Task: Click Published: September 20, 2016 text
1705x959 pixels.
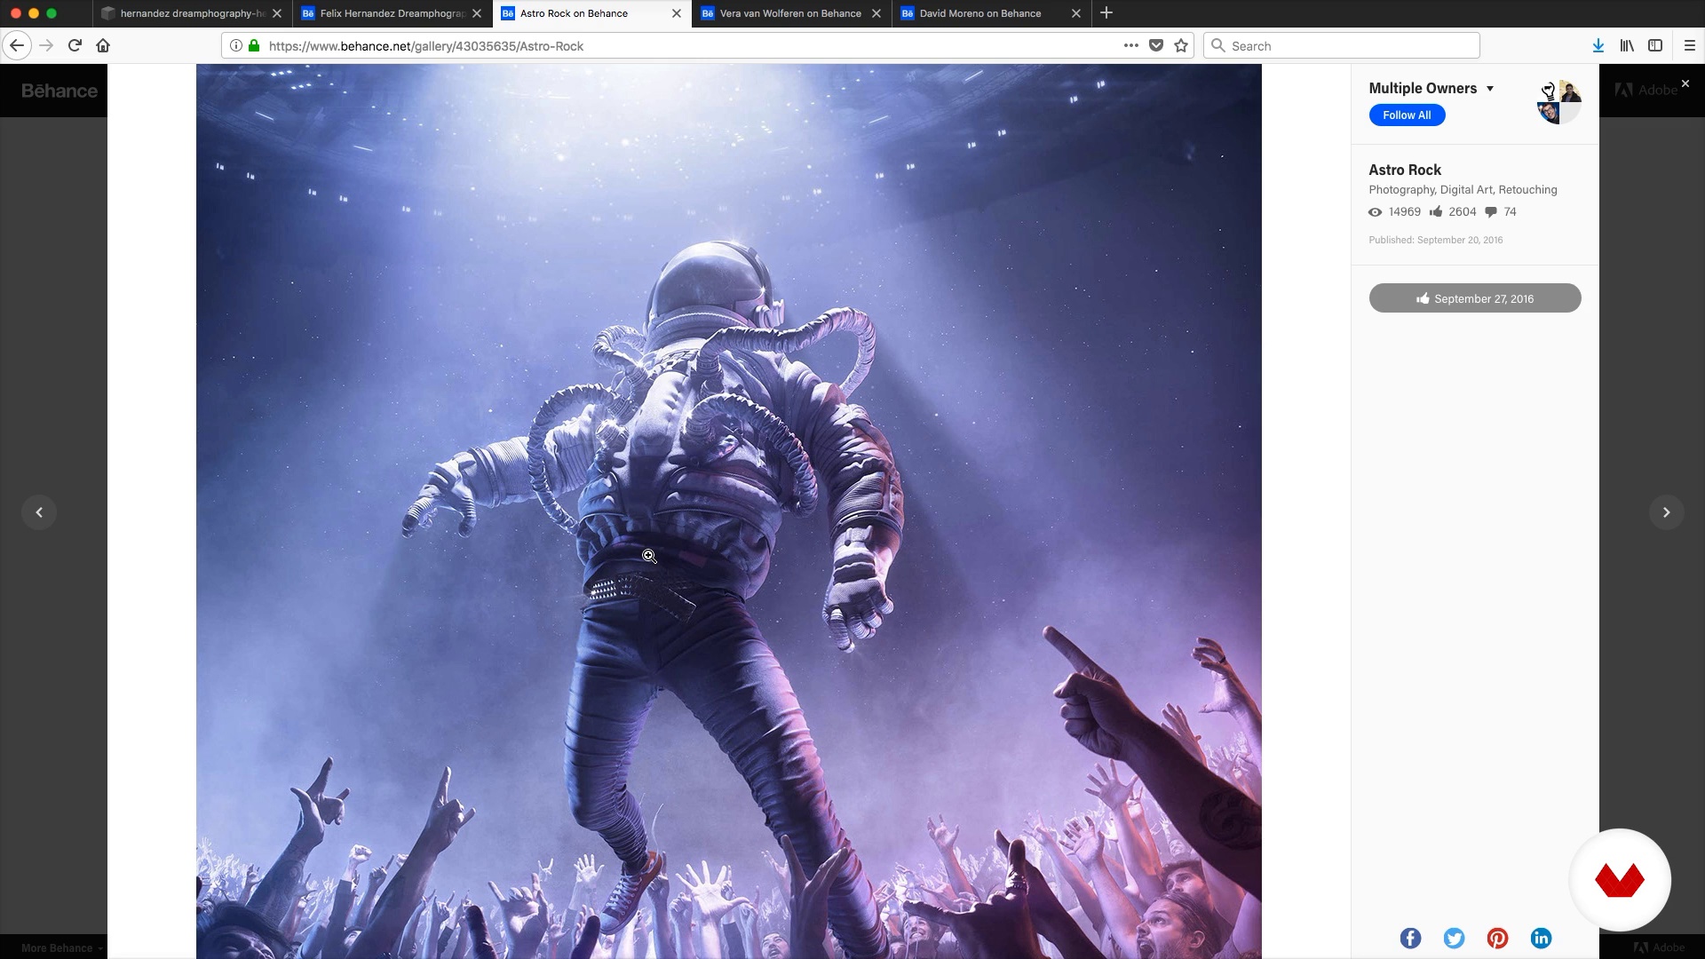Action: [1436, 240]
